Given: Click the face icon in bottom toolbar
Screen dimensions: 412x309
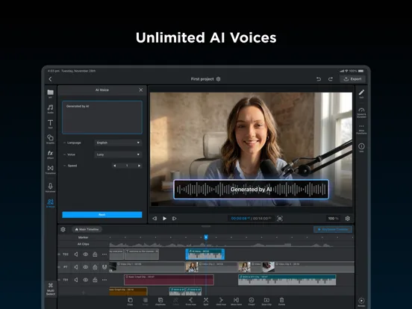Looking at the screenshot, I should click(252, 301).
